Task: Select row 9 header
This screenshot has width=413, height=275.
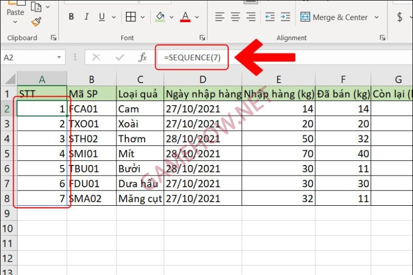Action: coord(8,214)
